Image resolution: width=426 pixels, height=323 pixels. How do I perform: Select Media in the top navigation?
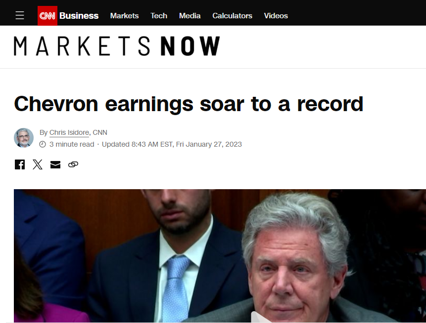click(x=189, y=16)
